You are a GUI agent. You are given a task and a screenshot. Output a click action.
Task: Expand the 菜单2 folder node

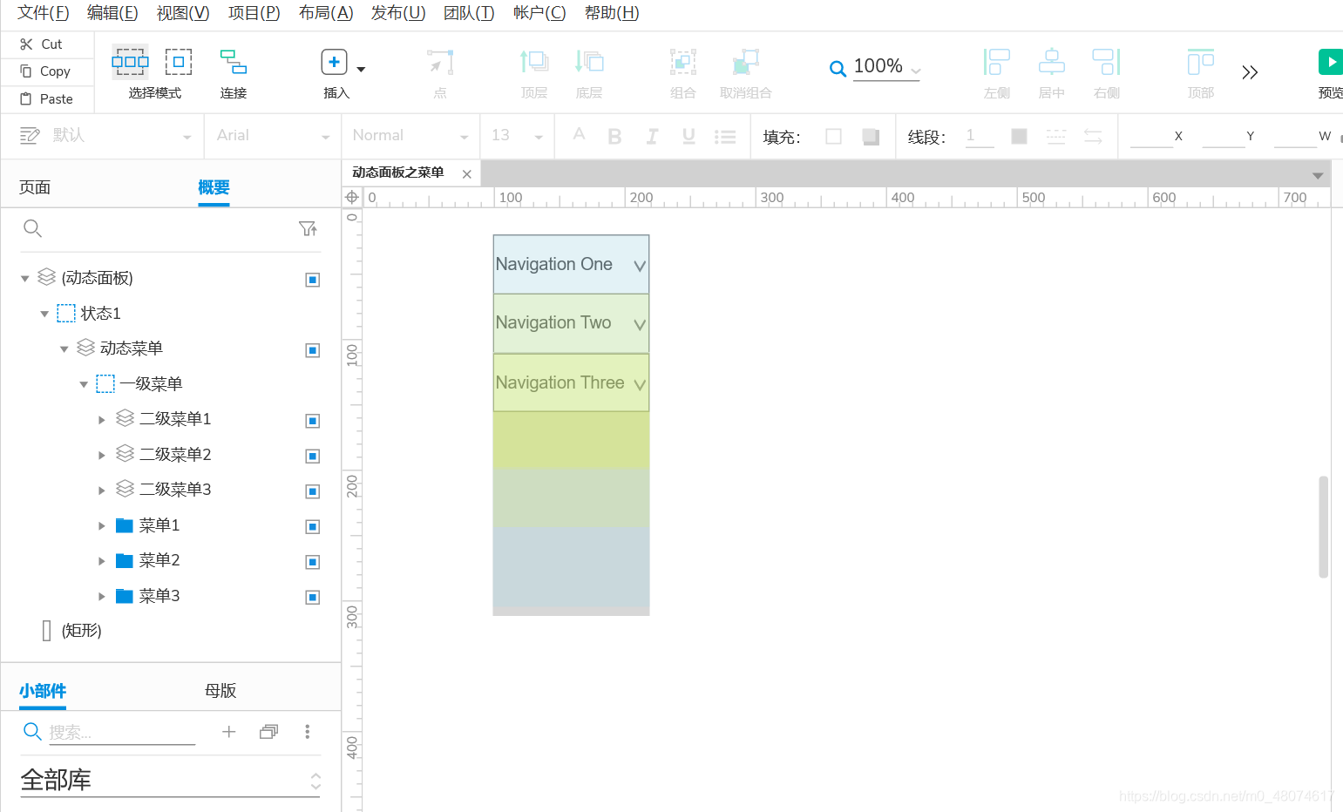pyautogui.click(x=102, y=561)
